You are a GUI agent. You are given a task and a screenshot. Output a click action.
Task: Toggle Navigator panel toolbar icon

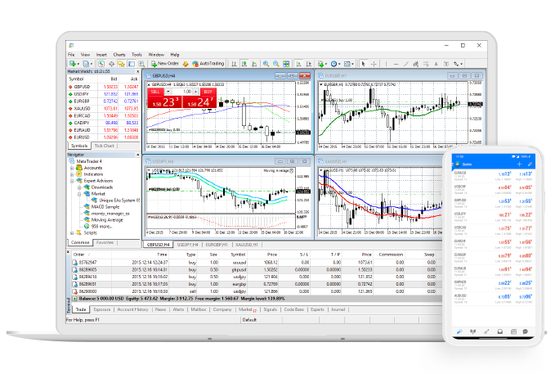pos(122,64)
